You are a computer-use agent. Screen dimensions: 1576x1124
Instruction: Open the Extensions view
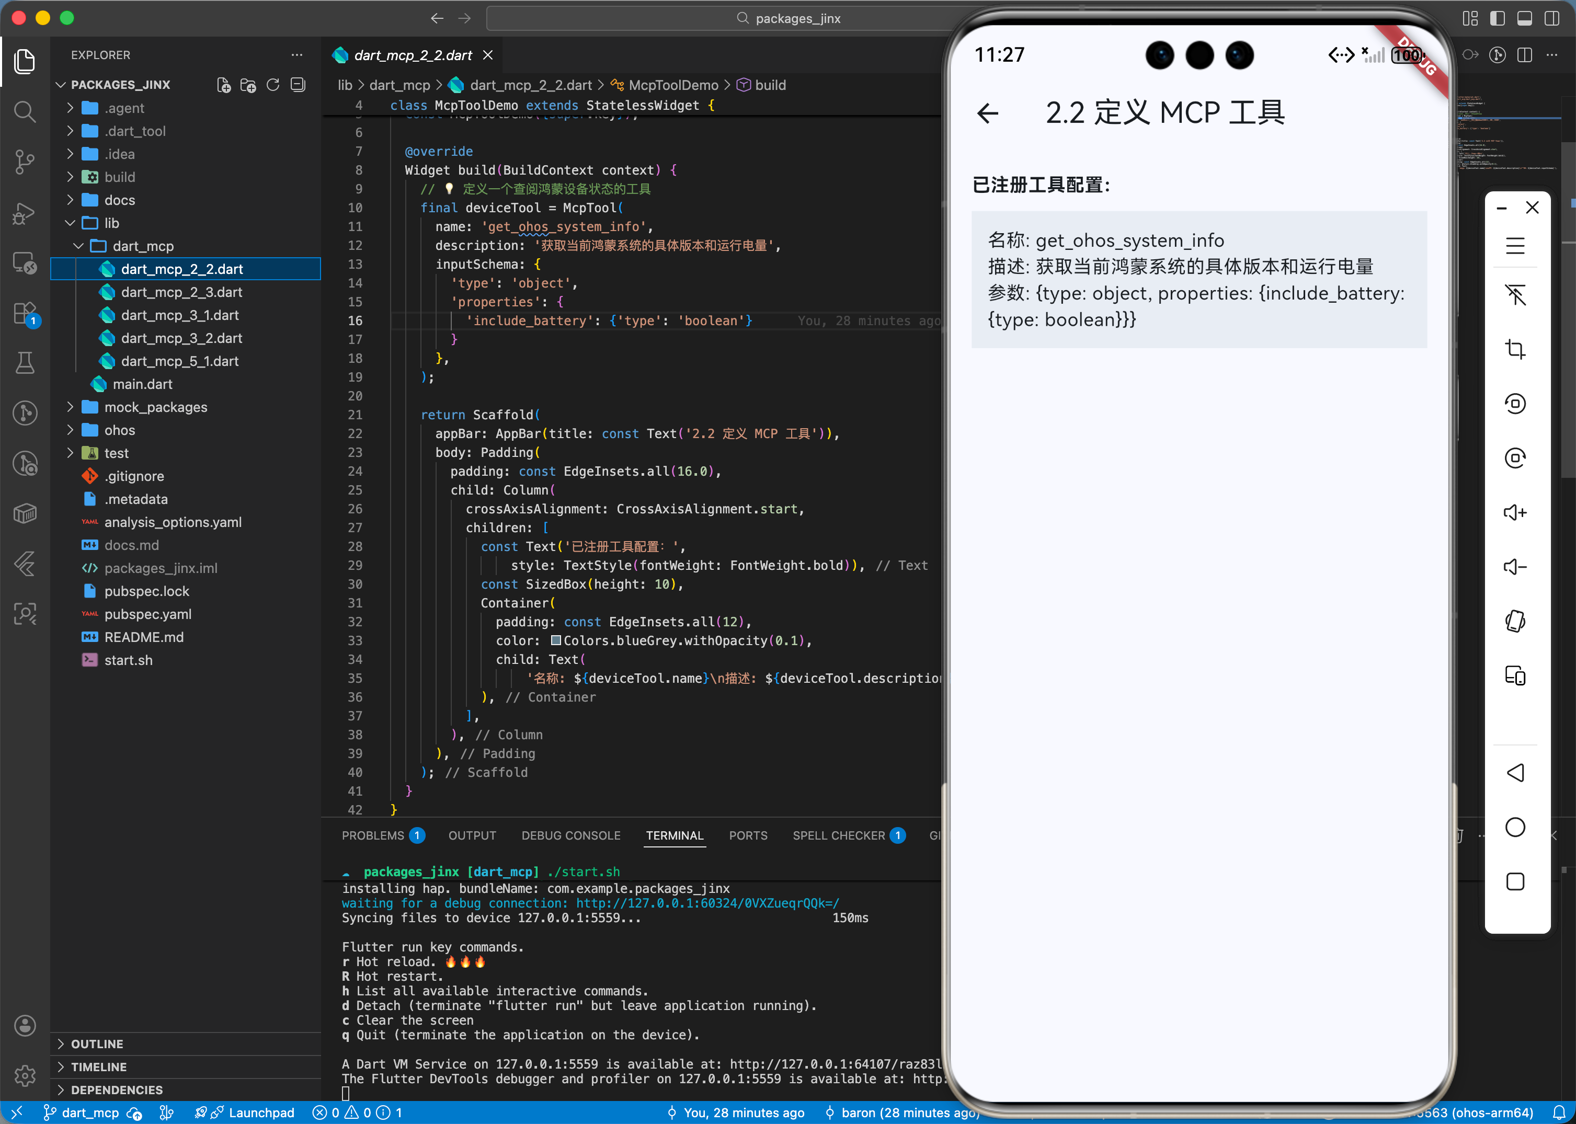pos(25,314)
